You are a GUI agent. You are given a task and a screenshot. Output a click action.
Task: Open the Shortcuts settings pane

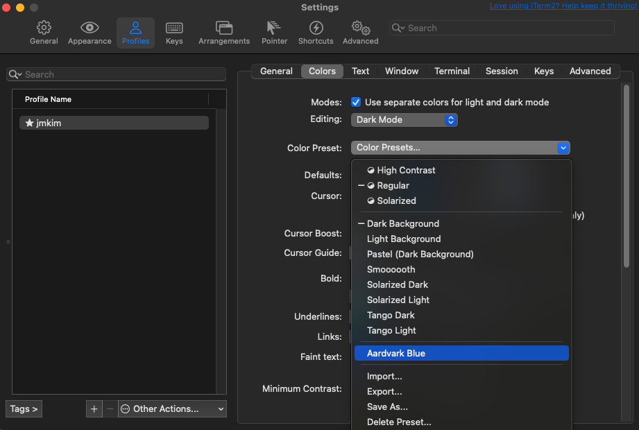point(316,33)
